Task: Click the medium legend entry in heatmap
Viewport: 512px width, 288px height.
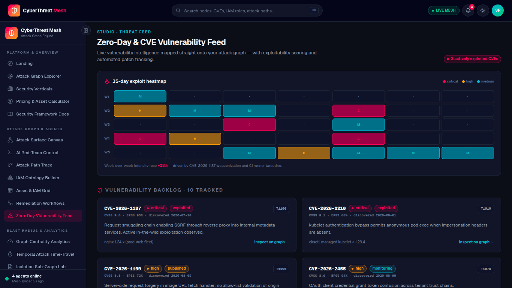Action: coord(486,81)
